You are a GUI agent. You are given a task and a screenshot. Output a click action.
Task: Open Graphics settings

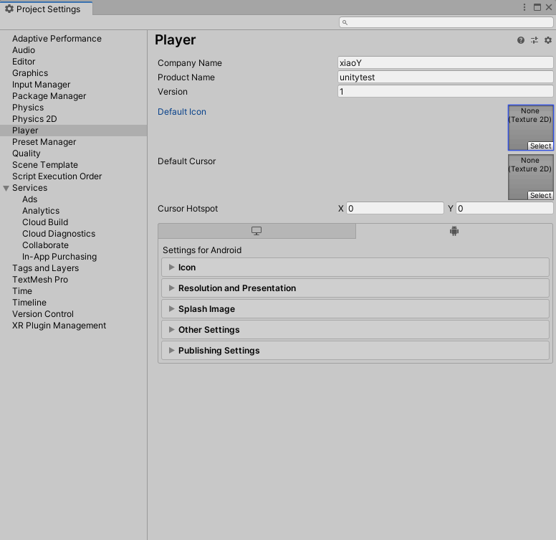click(30, 73)
